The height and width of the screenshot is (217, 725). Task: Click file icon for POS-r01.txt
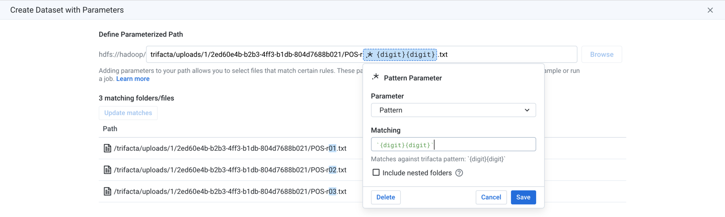pyautogui.click(x=107, y=148)
